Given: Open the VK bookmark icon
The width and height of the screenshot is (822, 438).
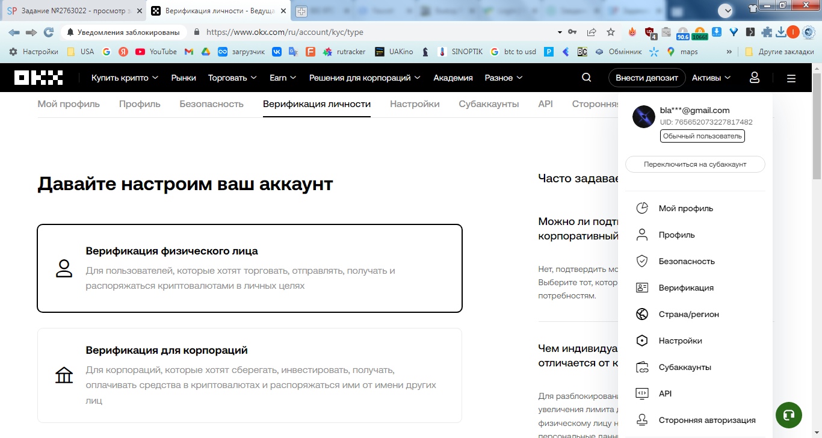Looking at the screenshot, I should [277, 52].
